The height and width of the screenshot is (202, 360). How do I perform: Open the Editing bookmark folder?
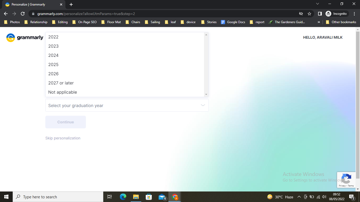(x=60, y=22)
